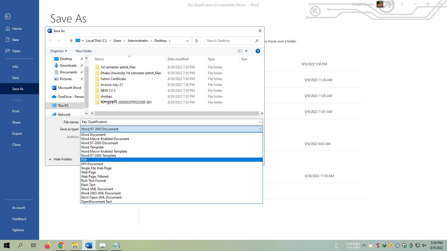Choose OpenDocument Text file type
Image resolution: width=447 pixels, height=251 pixels.
point(172,202)
